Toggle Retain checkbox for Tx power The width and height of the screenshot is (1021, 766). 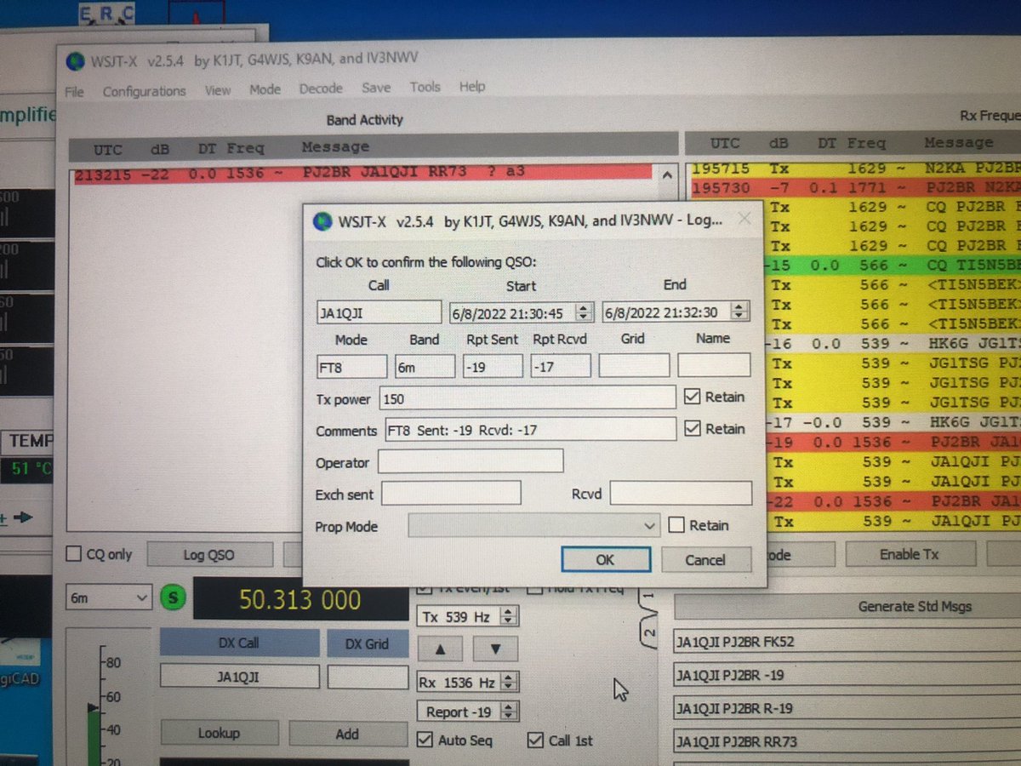click(692, 397)
